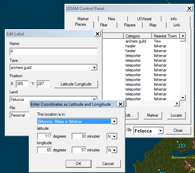This screenshot has height=173, width=195.
Task: Click the latitude minutes field
Action: [x=79, y=136]
